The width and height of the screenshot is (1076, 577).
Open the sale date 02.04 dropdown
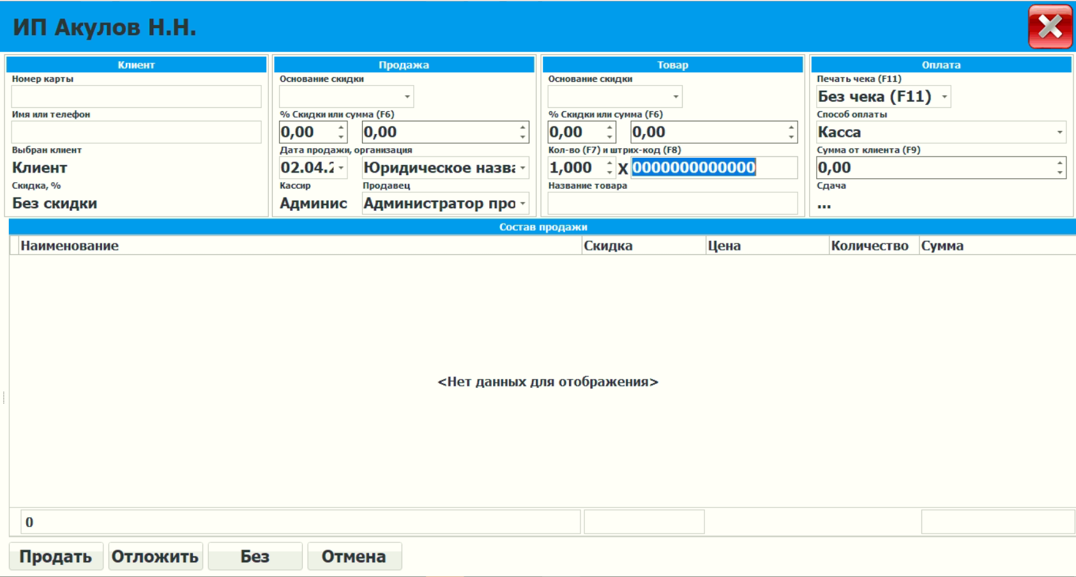342,167
